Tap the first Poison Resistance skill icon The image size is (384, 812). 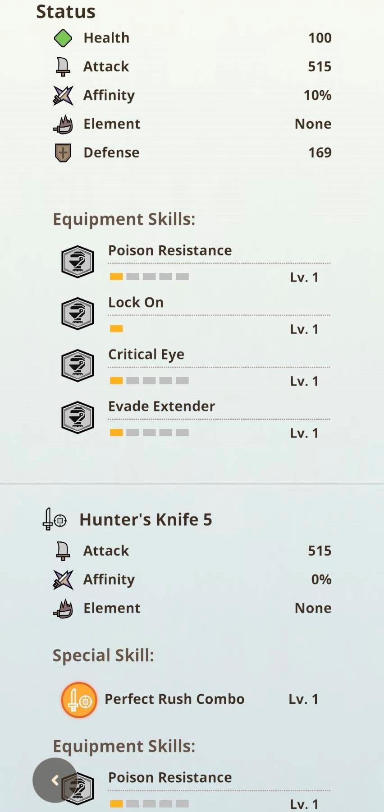pos(78,262)
